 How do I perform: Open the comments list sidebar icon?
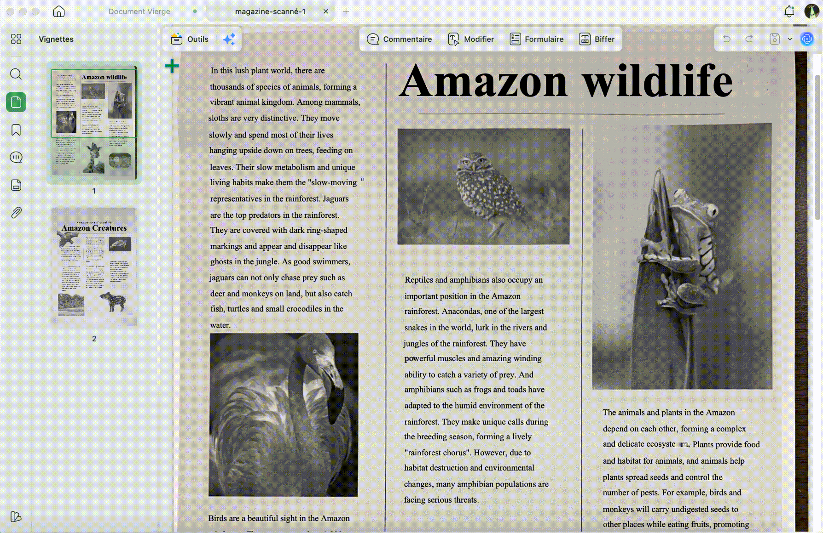point(16,158)
